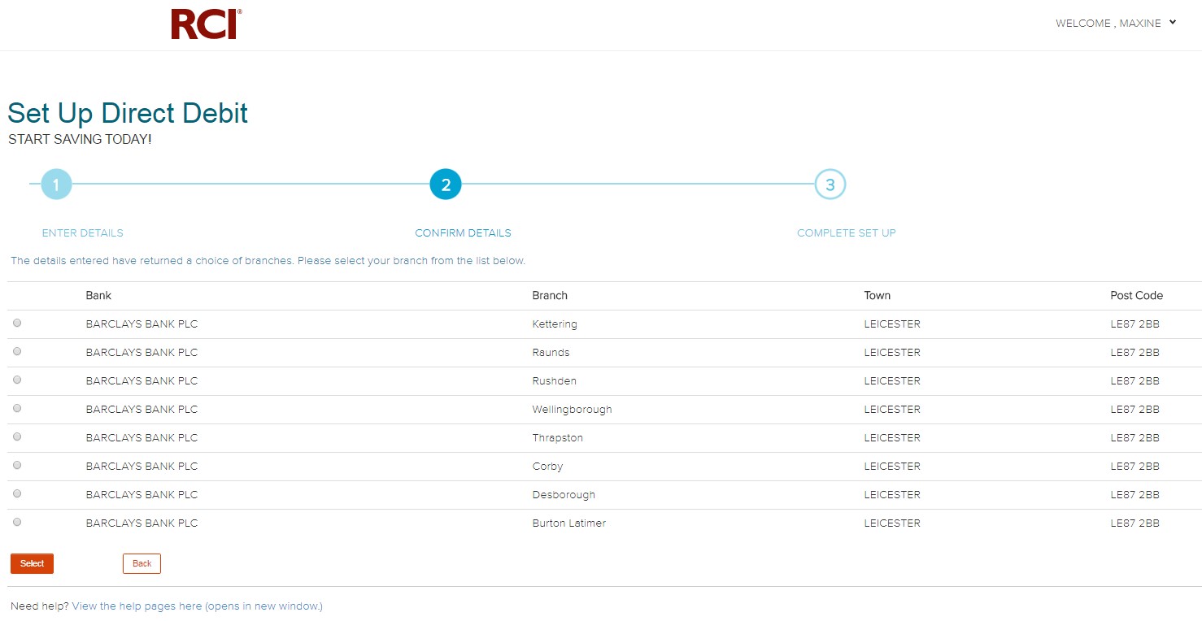Click the Set Up Direct Debit heading

[128, 113]
